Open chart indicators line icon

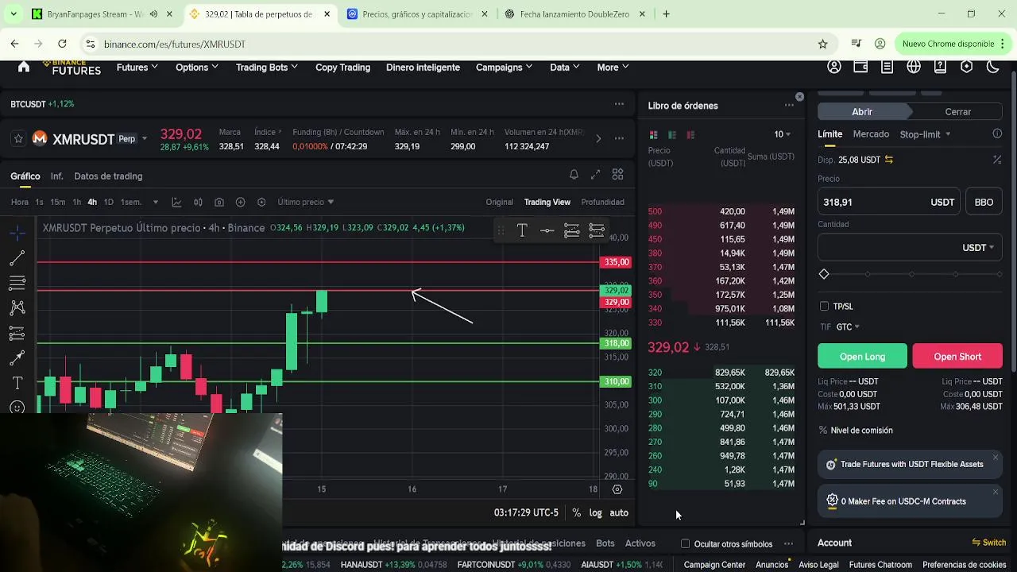[x=176, y=202]
